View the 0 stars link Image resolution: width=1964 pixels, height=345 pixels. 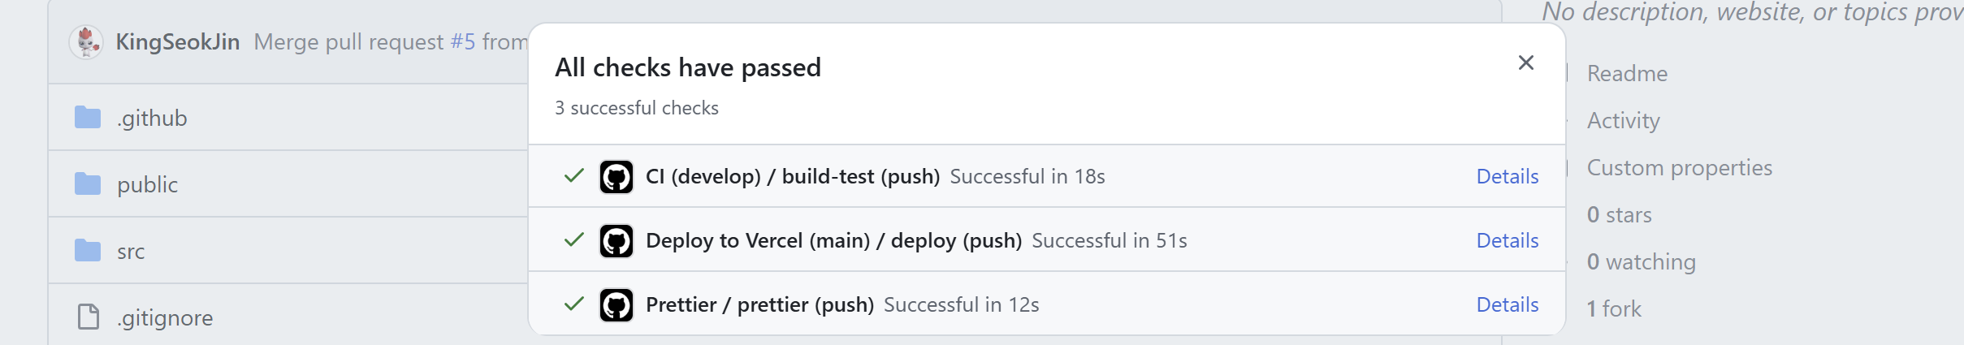tap(1620, 214)
